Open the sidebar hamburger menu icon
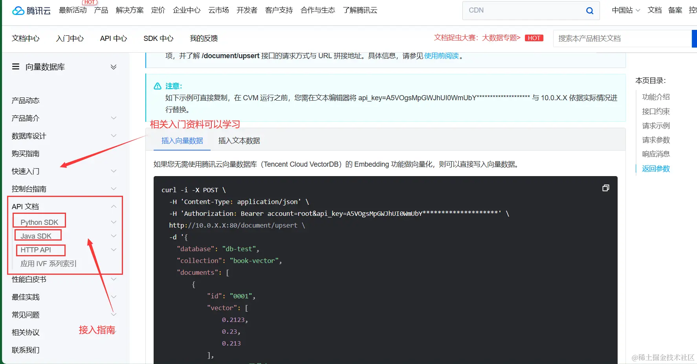This screenshot has height=364, width=697. 15,66
